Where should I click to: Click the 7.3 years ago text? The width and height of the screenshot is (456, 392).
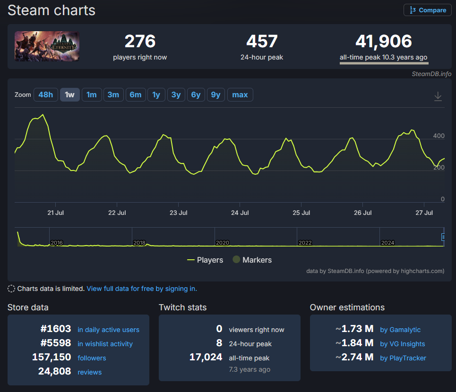(250, 370)
